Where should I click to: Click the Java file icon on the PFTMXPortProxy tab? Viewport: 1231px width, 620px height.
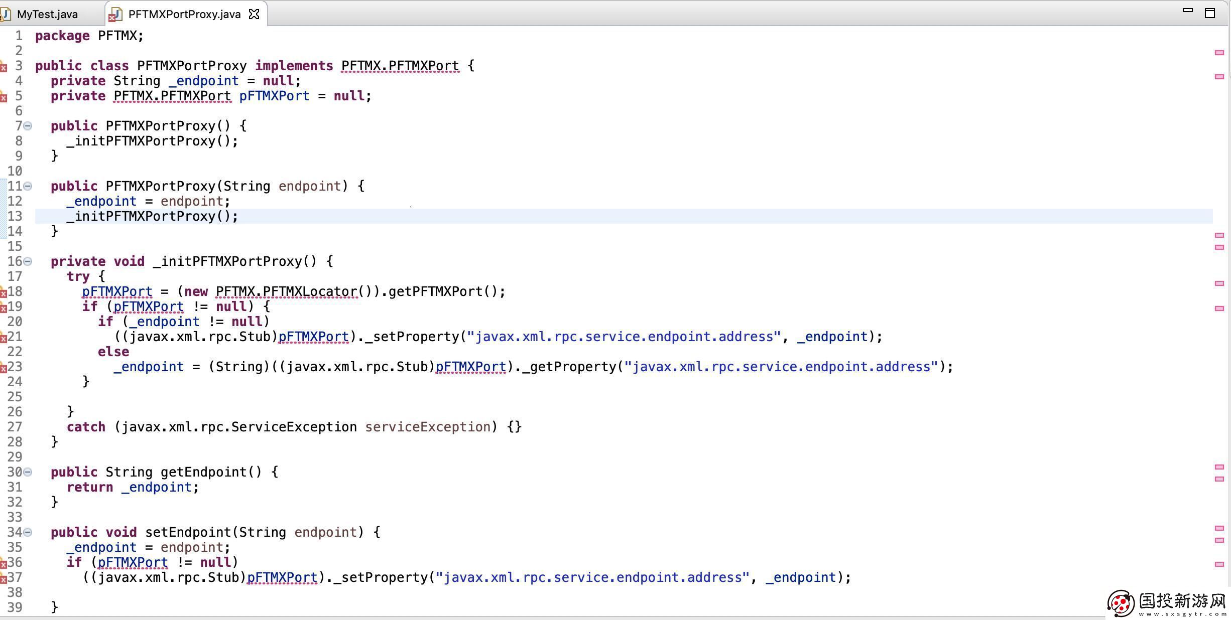[x=115, y=15]
